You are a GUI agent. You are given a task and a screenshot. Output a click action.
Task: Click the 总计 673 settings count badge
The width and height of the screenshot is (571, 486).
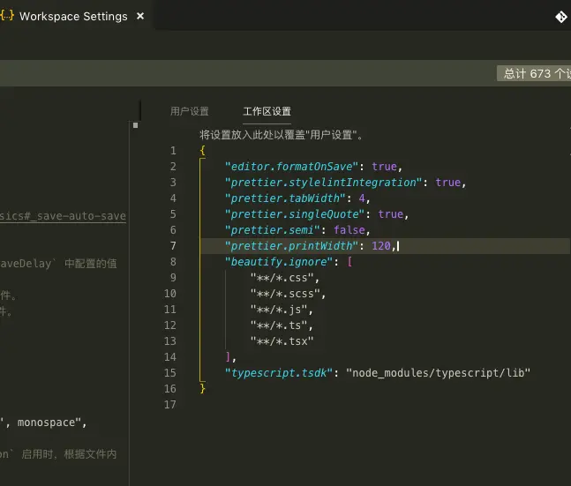534,73
